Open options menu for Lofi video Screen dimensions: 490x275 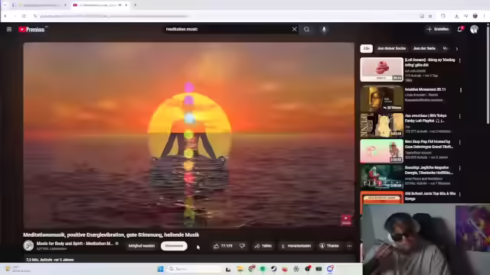(x=459, y=61)
